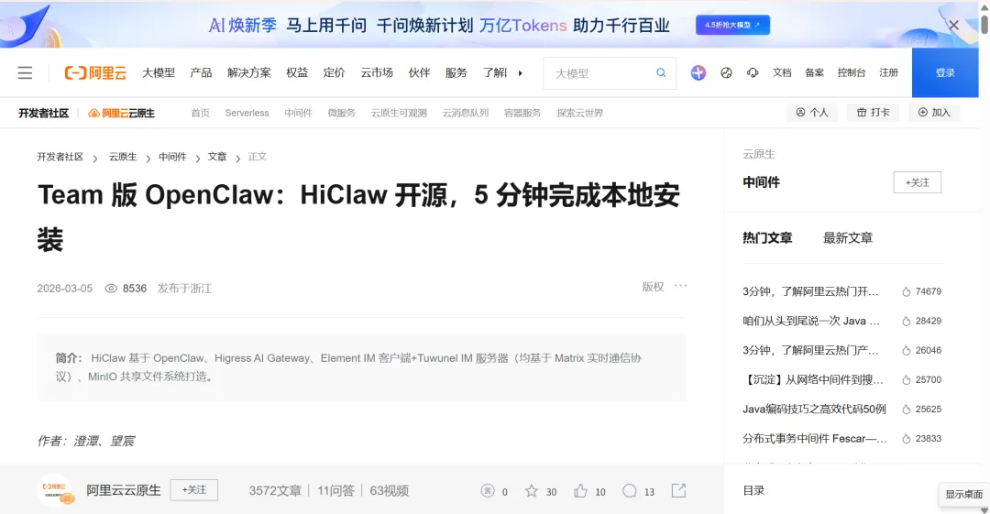Click the star favorite icon
990x514 pixels.
pyautogui.click(x=532, y=491)
